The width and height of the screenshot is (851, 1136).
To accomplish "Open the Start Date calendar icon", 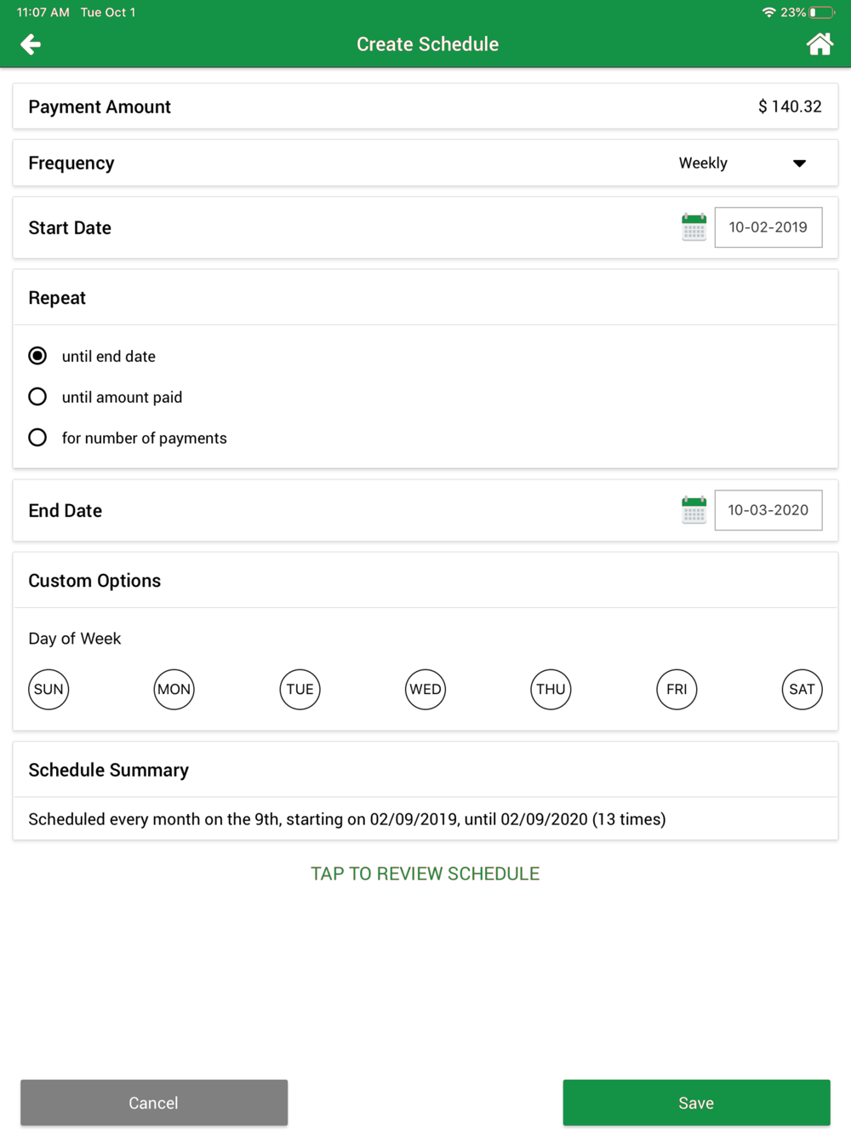I will (x=694, y=227).
